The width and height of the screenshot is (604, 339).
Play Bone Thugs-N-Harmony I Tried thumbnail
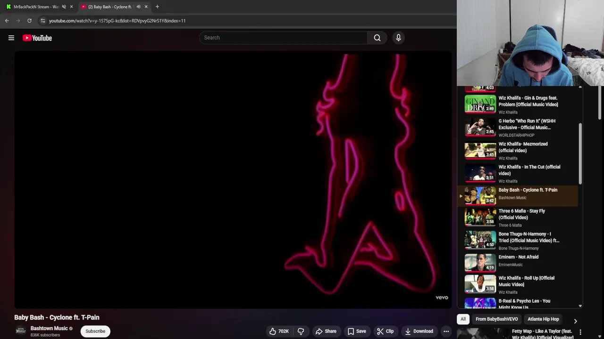point(480,240)
